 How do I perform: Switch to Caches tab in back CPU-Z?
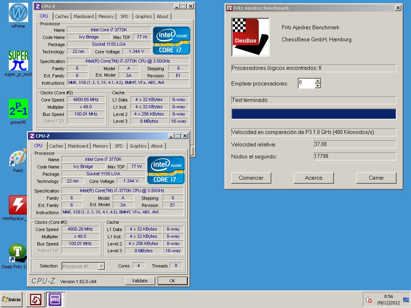pos(62,16)
